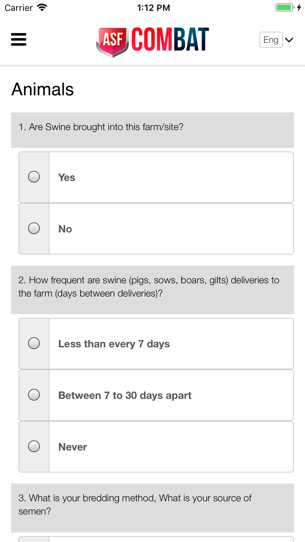
Task: Tap the Yes answer row
Action: (156, 177)
